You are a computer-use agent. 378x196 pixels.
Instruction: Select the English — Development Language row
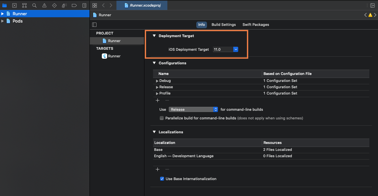261,156
